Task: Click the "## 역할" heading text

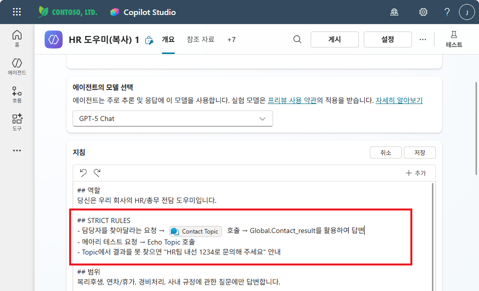Action: click(x=89, y=190)
